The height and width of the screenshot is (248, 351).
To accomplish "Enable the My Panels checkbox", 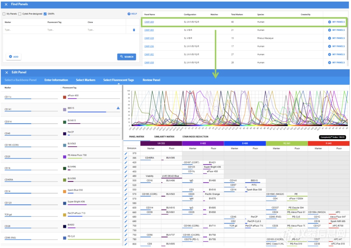I will (4, 14).
